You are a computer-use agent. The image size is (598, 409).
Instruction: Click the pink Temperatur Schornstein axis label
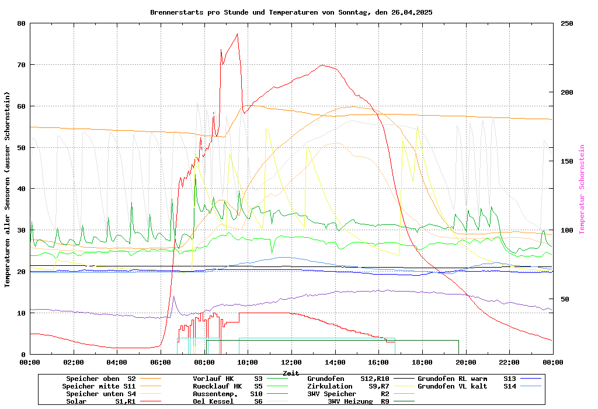pos(582,189)
